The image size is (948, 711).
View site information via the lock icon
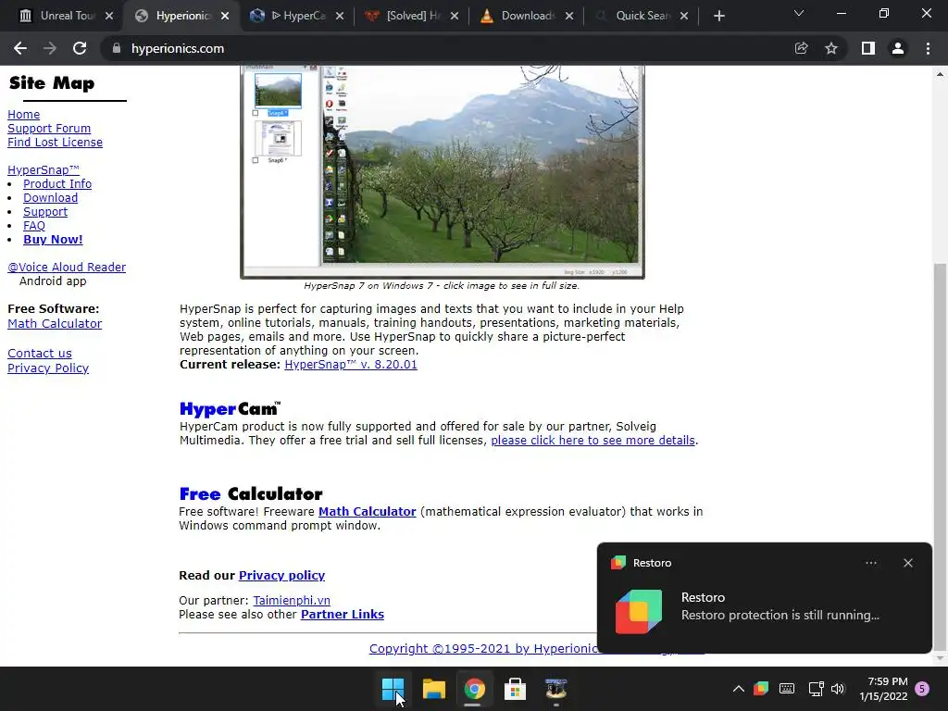(x=116, y=48)
